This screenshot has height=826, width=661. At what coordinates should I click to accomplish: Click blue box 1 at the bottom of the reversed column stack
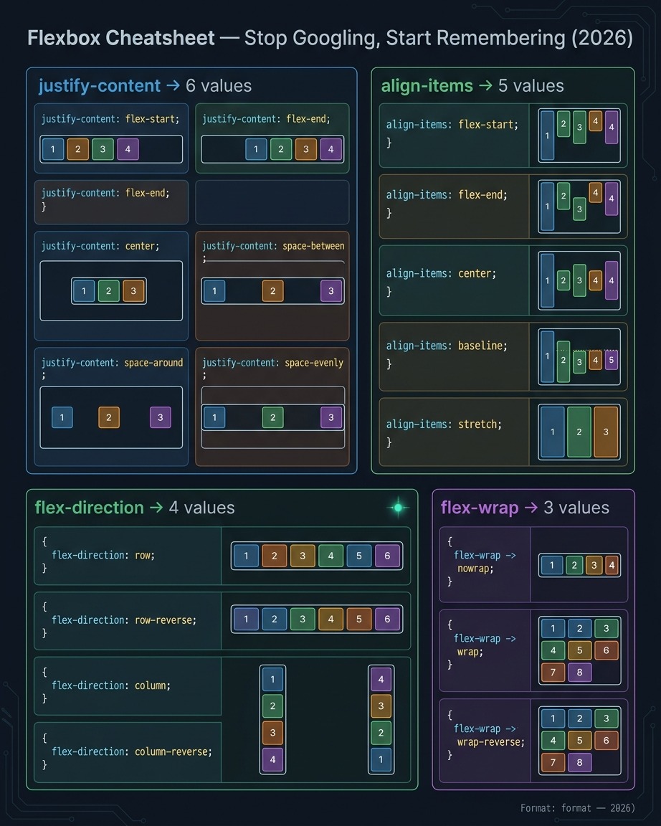pos(381,759)
